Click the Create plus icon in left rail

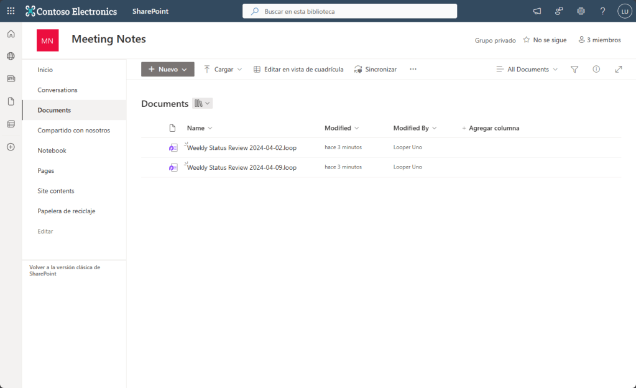pyautogui.click(x=11, y=147)
